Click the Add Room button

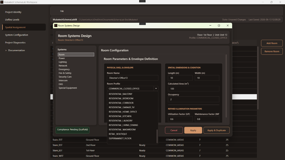[272, 43]
